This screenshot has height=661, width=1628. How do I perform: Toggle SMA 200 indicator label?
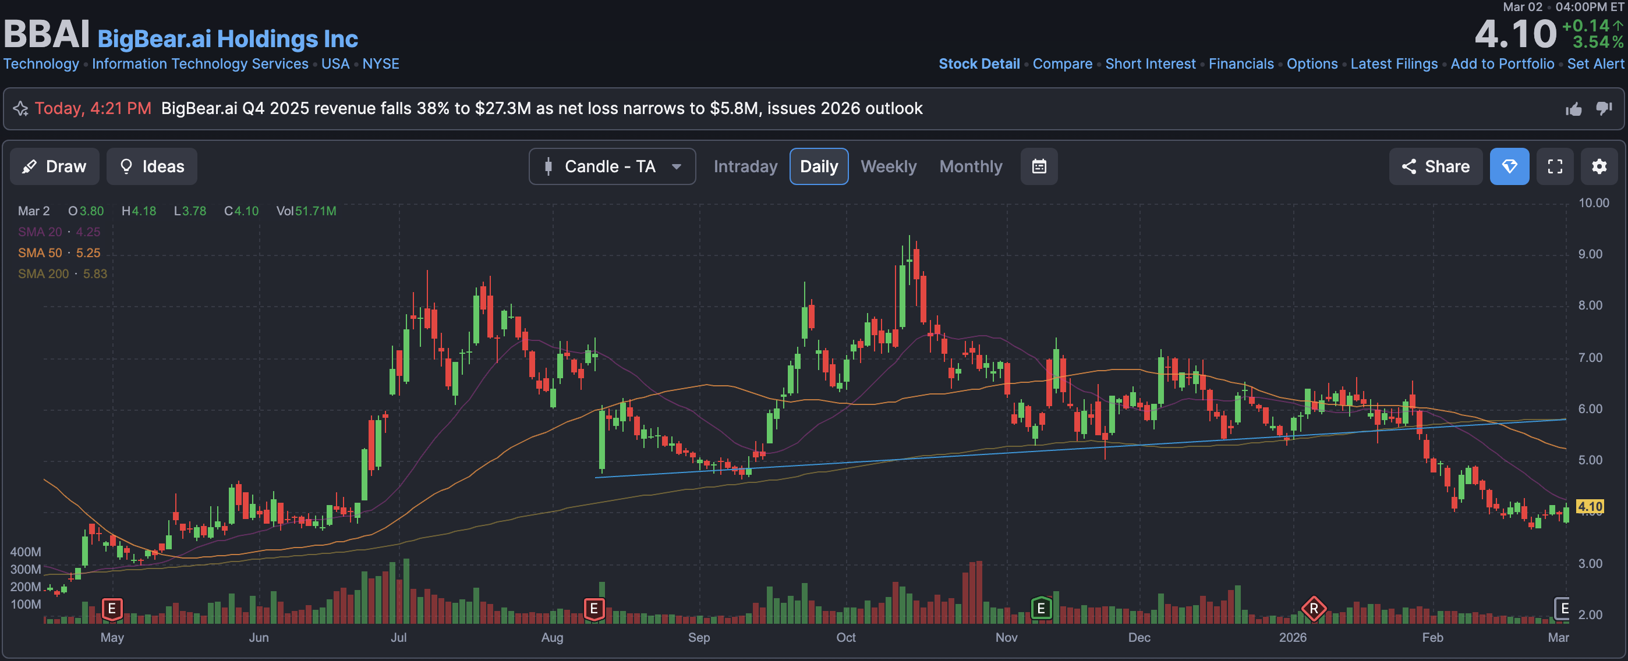click(43, 273)
